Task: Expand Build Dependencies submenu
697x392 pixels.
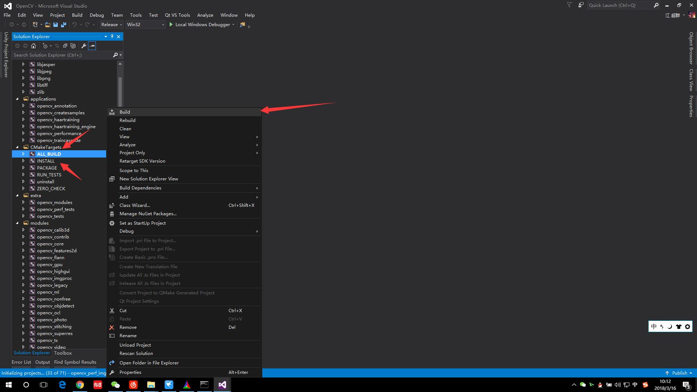Action: coord(184,188)
